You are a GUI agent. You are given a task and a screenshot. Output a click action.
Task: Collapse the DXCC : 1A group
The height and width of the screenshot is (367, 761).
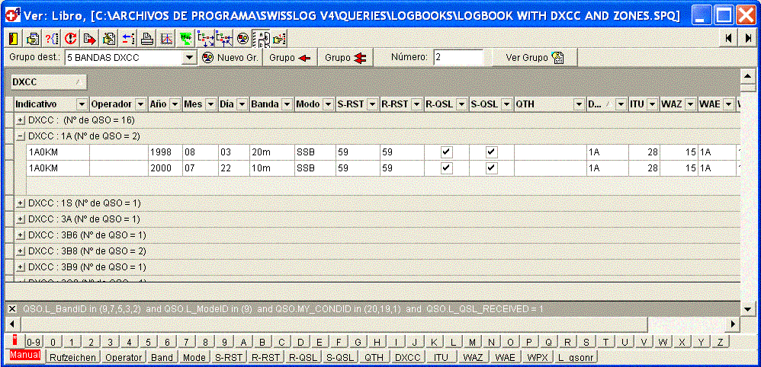[x=21, y=136]
